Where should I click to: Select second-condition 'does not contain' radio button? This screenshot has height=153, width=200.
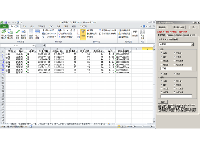175,81
